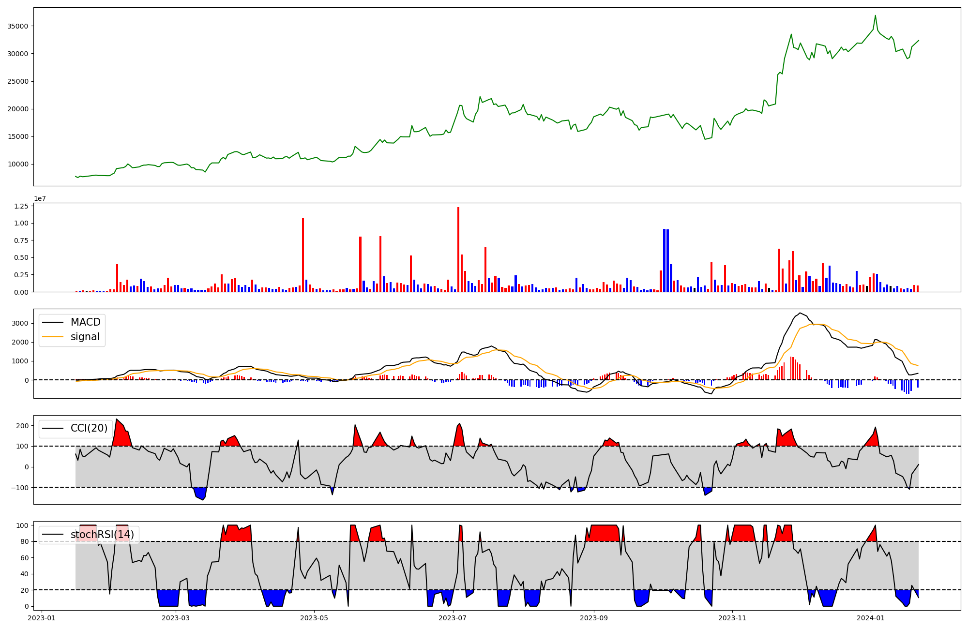Click the 10000 price axis tick label
This screenshot has height=629, width=968.
pyautogui.click(x=18, y=164)
